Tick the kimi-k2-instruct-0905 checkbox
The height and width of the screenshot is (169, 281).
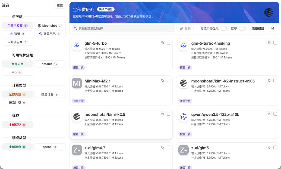tap(275, 81)
